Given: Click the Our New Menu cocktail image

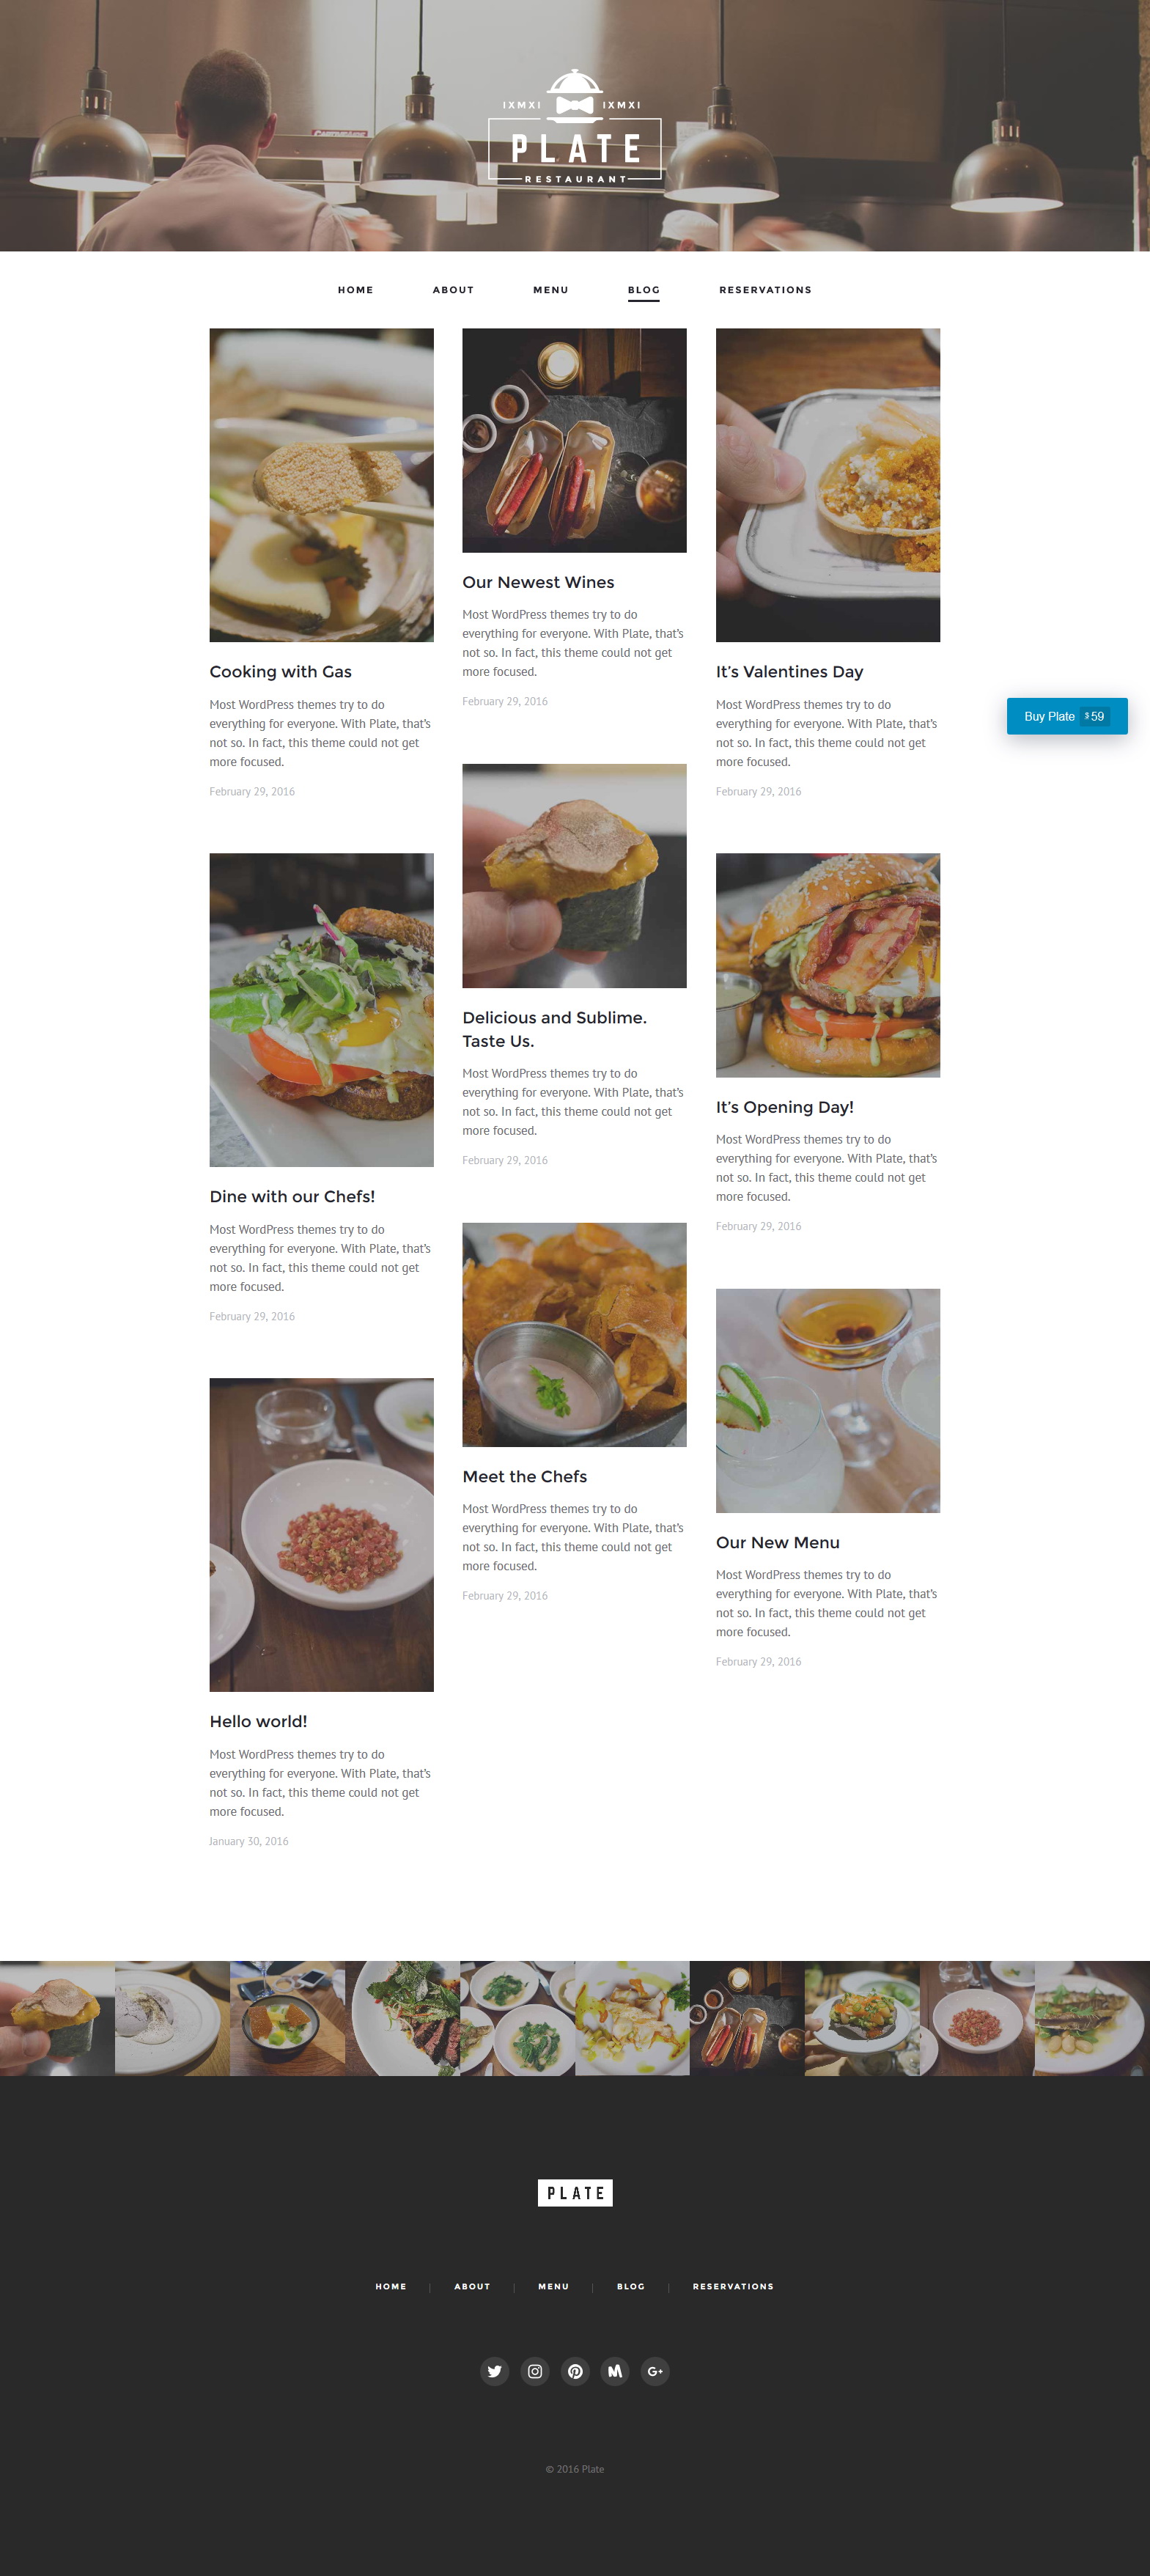Looking at the screenshot, I should 828,1400.
